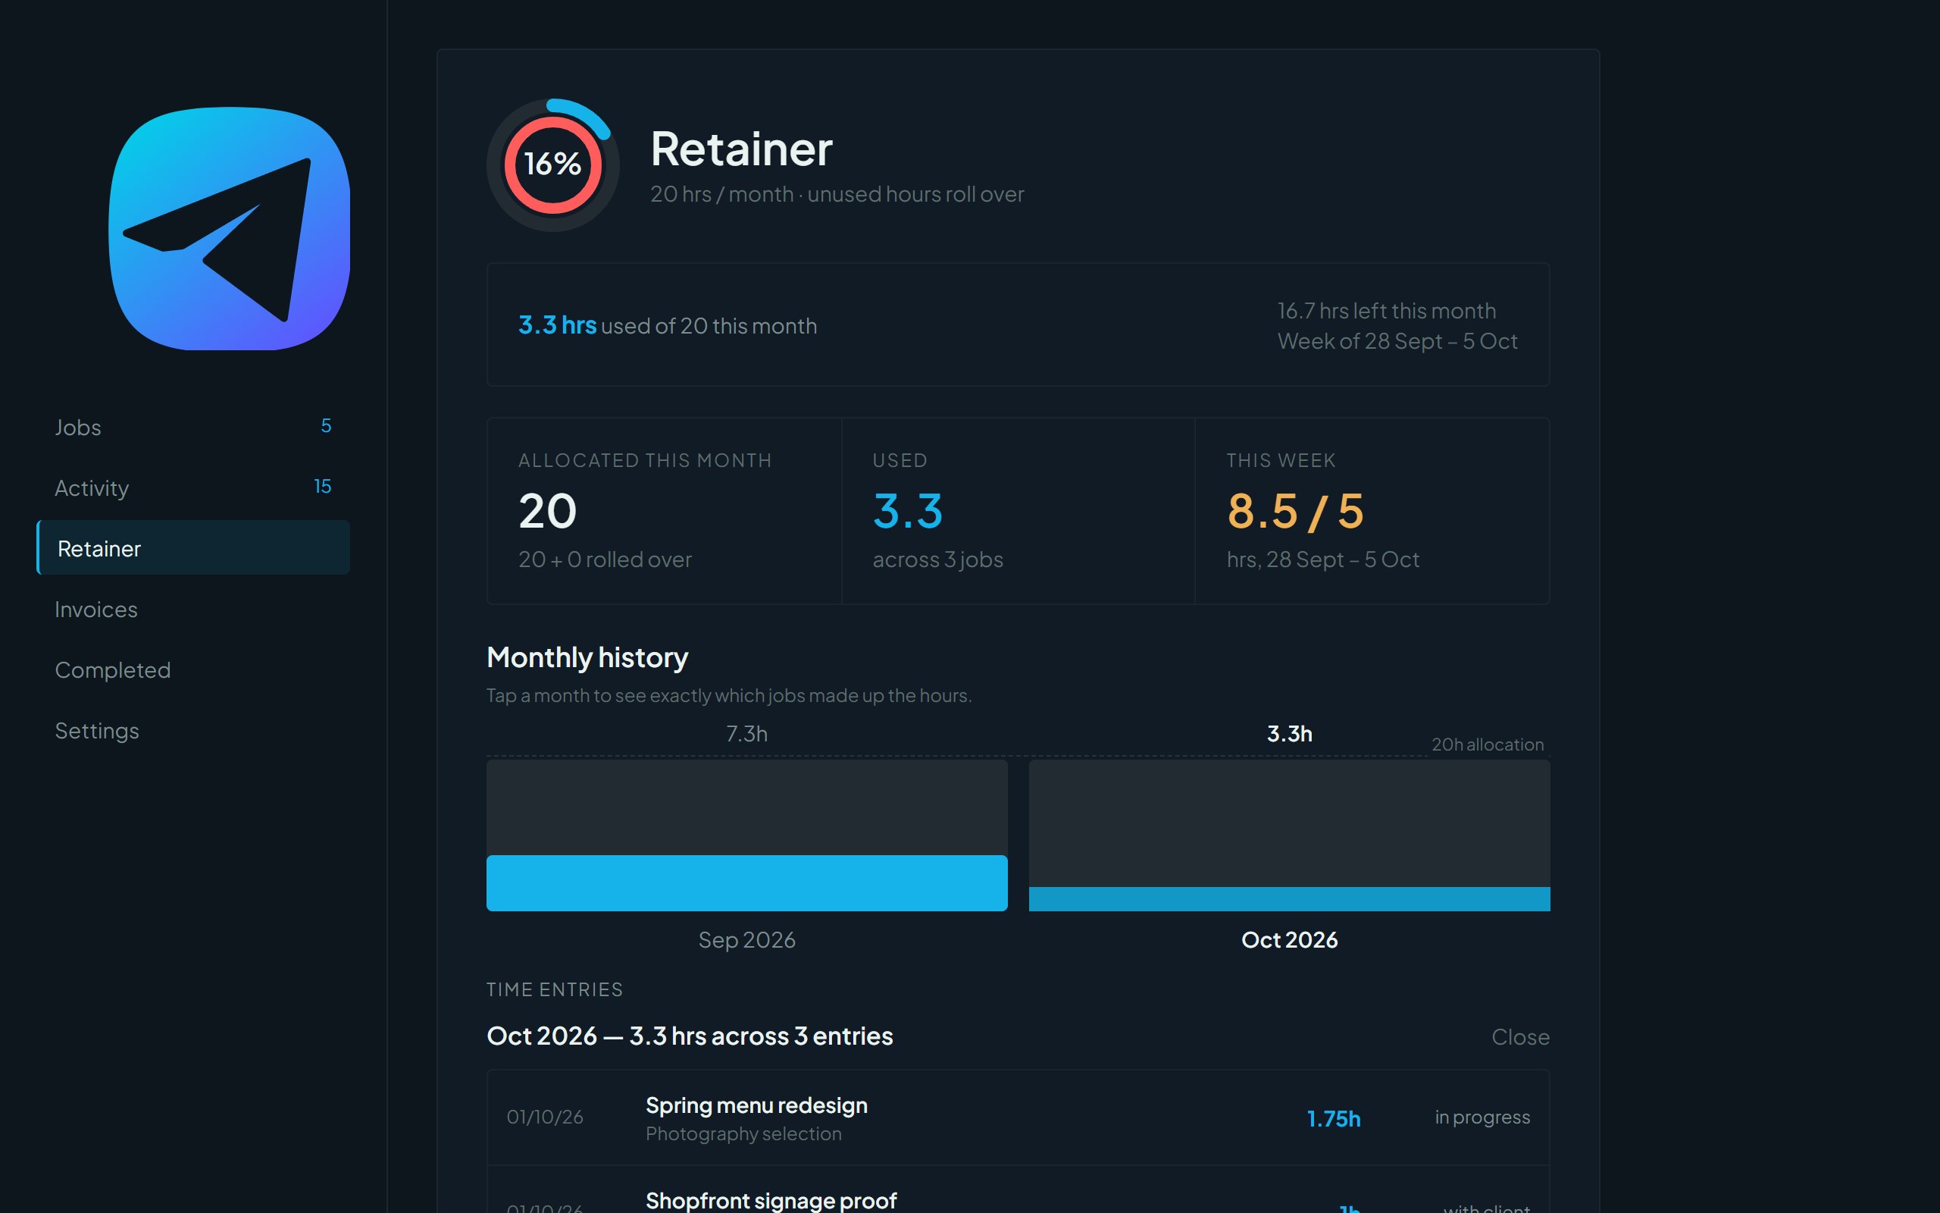Click the 01/10/26 date of Spring menu
This screenshot has width=1940, height=1213.
[x=545, y=1117]
